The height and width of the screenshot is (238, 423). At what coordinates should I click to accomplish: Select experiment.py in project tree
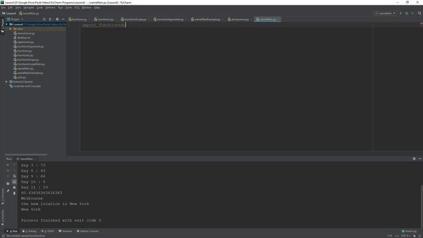pyautogui.click(x=25, y=42)
